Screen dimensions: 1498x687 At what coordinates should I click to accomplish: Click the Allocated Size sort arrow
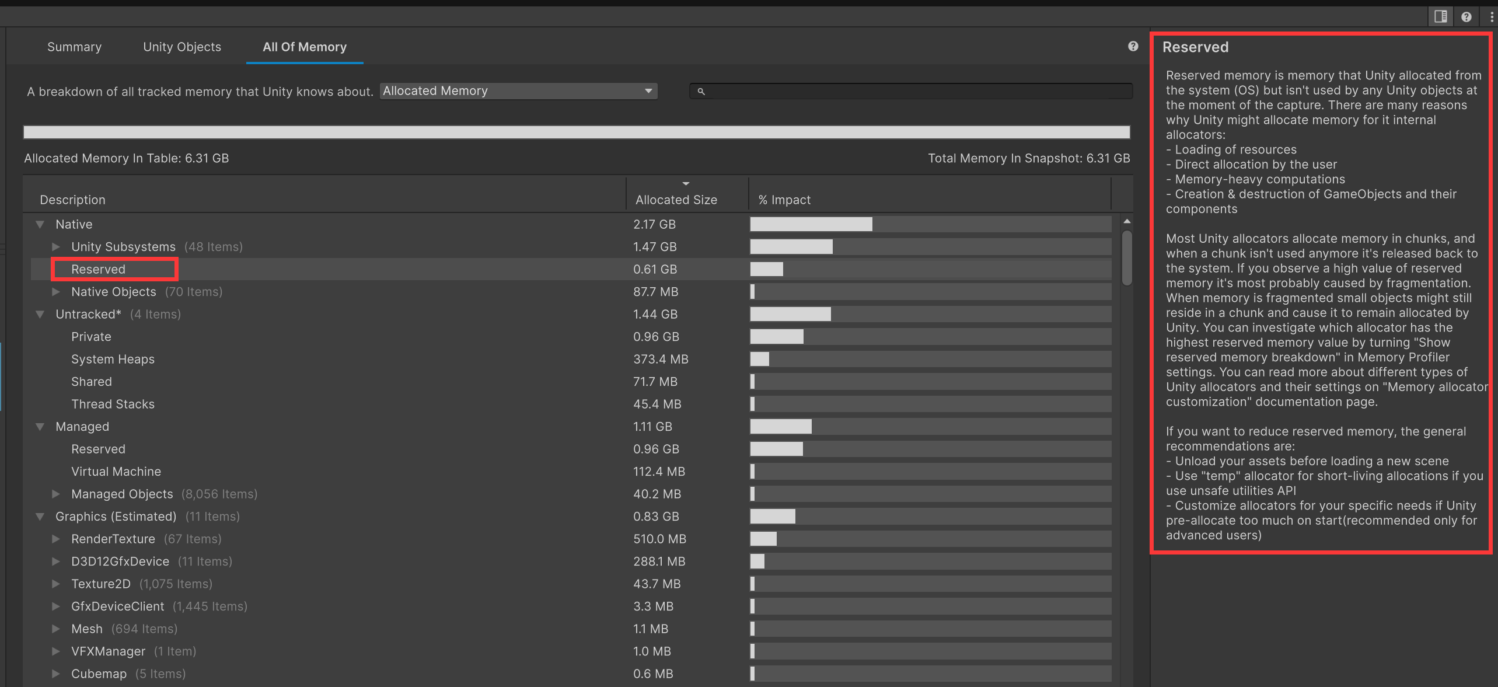pos(686,184)
